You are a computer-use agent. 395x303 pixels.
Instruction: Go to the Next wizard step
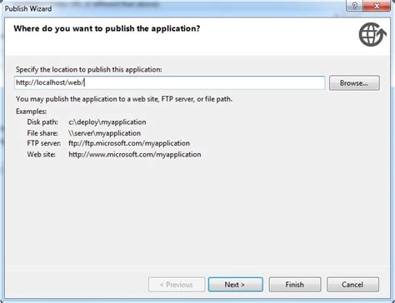(235, 285)
